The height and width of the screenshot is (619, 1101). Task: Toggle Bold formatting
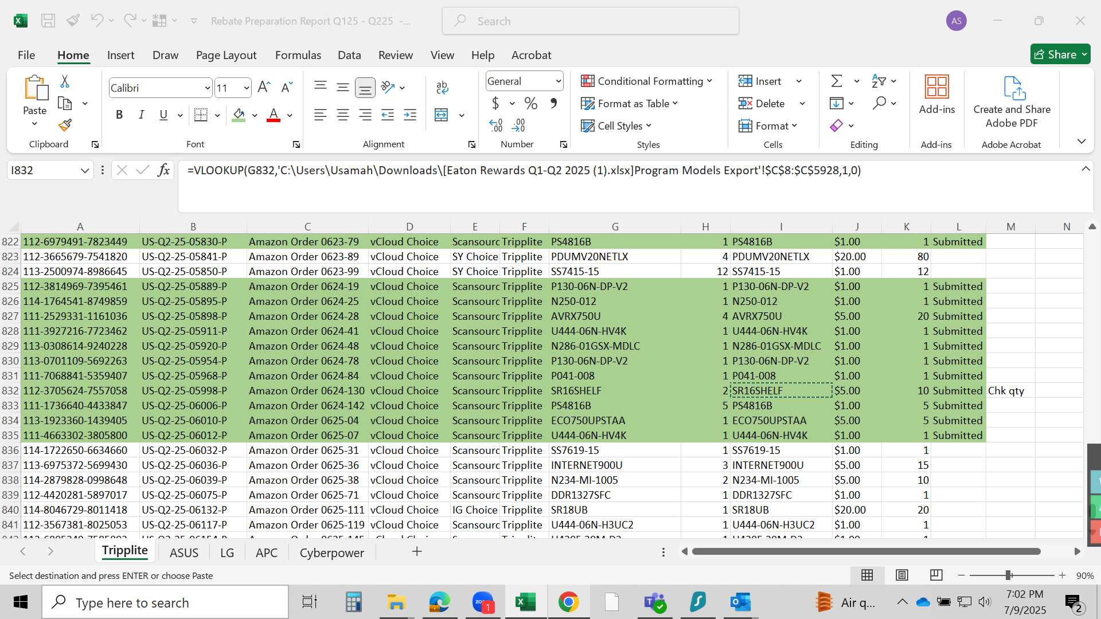coord(119,115)
